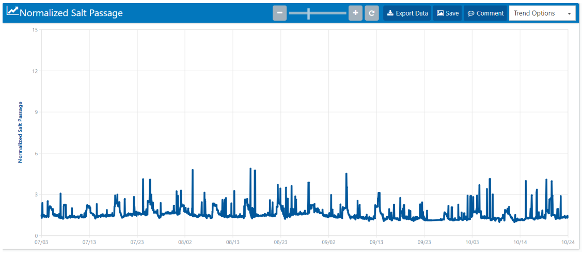The image size is (583, 257).
Task: Click the Export Data button label
Action: [412, 13]
